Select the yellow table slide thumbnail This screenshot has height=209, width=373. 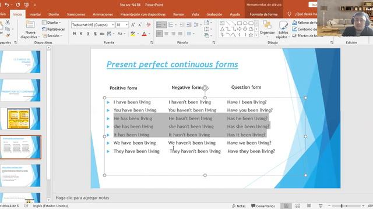(x=20, y=118)
